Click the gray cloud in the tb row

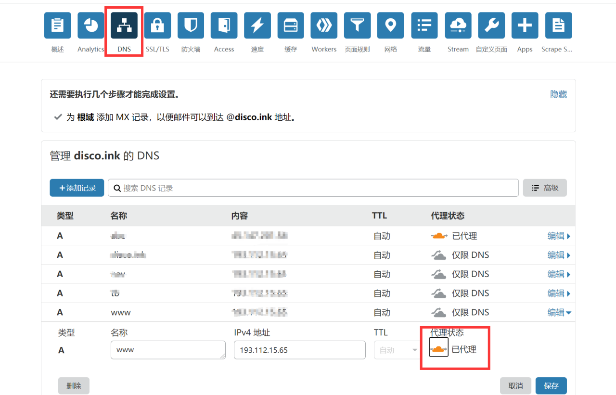pos(438,293)
